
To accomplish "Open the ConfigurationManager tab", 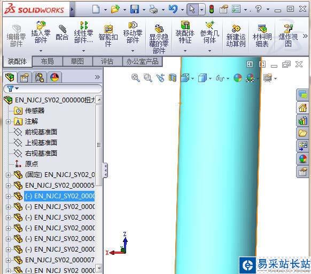I will 40,77.
